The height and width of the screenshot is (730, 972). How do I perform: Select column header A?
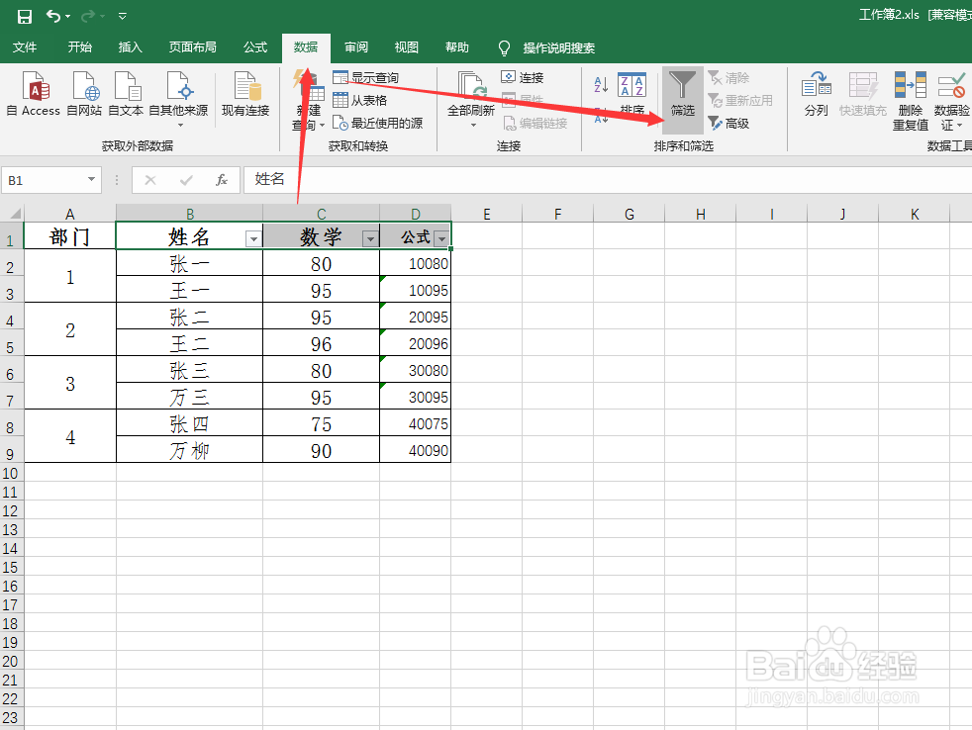click(x=70, y=214)
